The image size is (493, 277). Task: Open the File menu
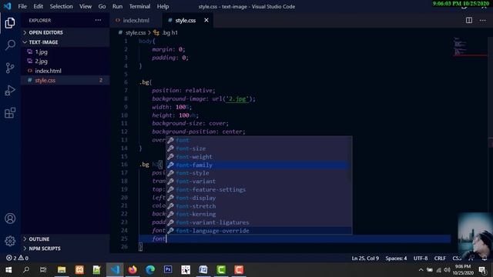22,6
